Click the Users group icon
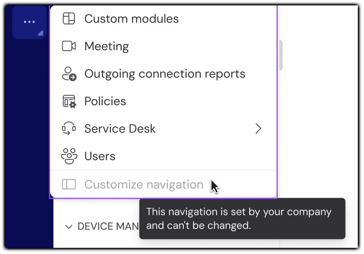The width and height of the screenshot is (364, 254). click(69, 156)
